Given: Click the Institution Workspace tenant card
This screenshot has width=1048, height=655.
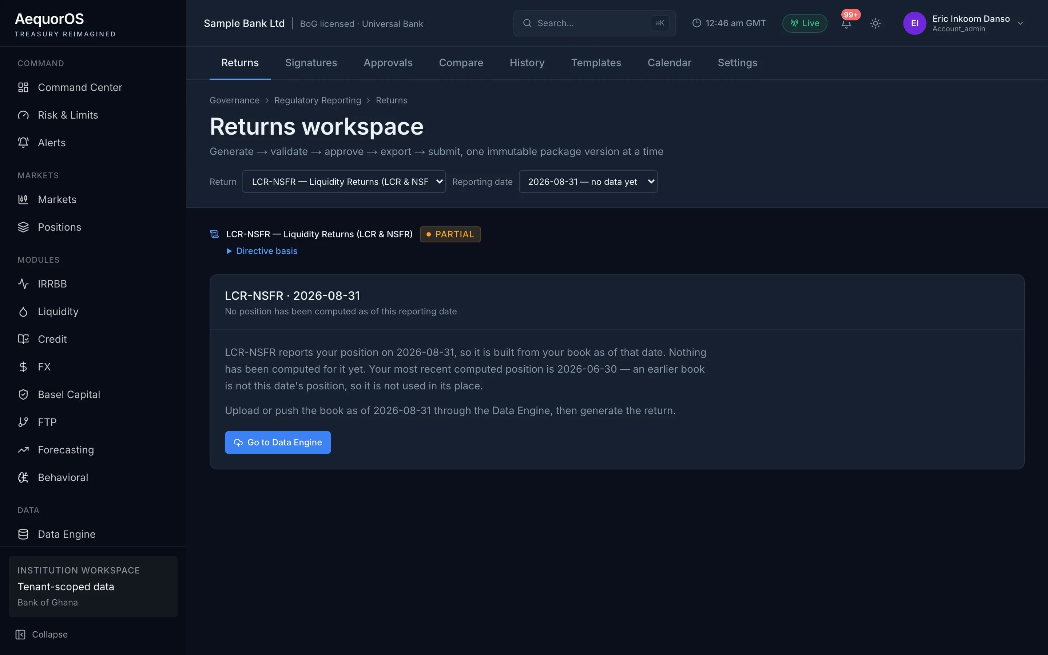Looking at the screenshot, I should pos(93,586).
